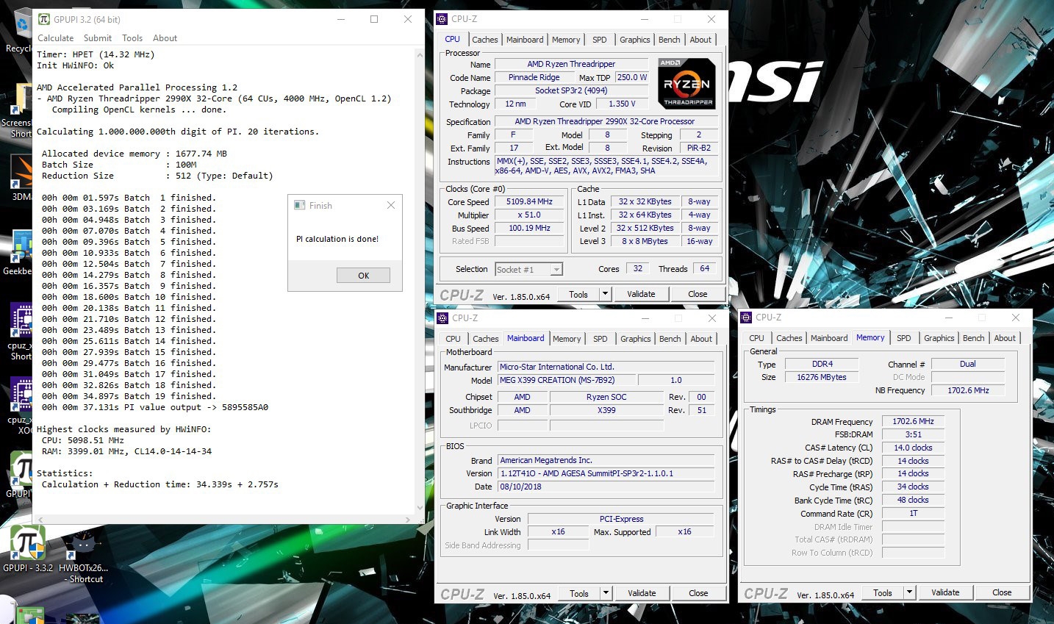Select SPD tab in Memory CPU-Z window
The height and width of the screenshot is (624, 1054).
(904, 338)
